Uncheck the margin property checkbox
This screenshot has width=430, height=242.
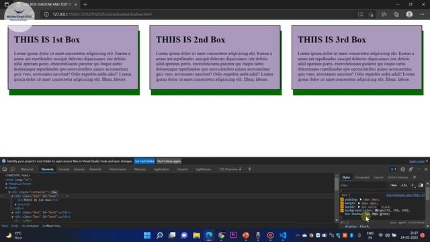[342, 203]
